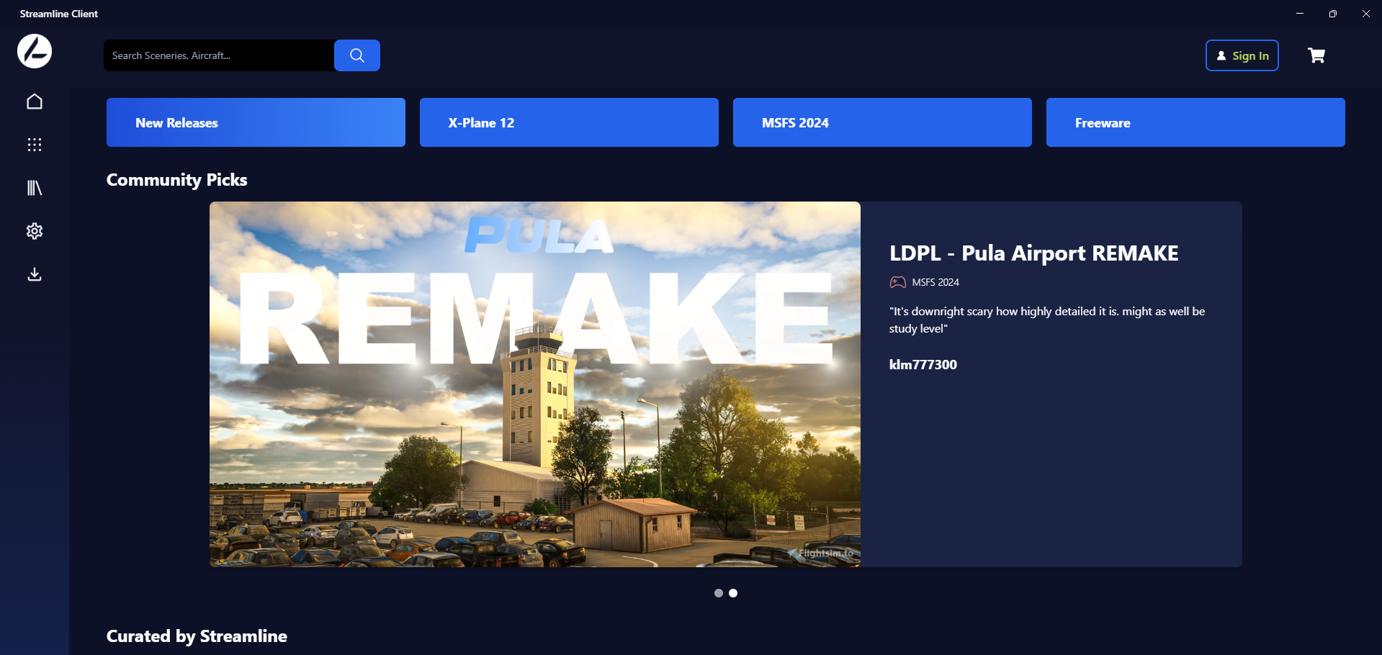Open the Home page from sidebar
The image size is (1382, 655).
tap(35, 101)
